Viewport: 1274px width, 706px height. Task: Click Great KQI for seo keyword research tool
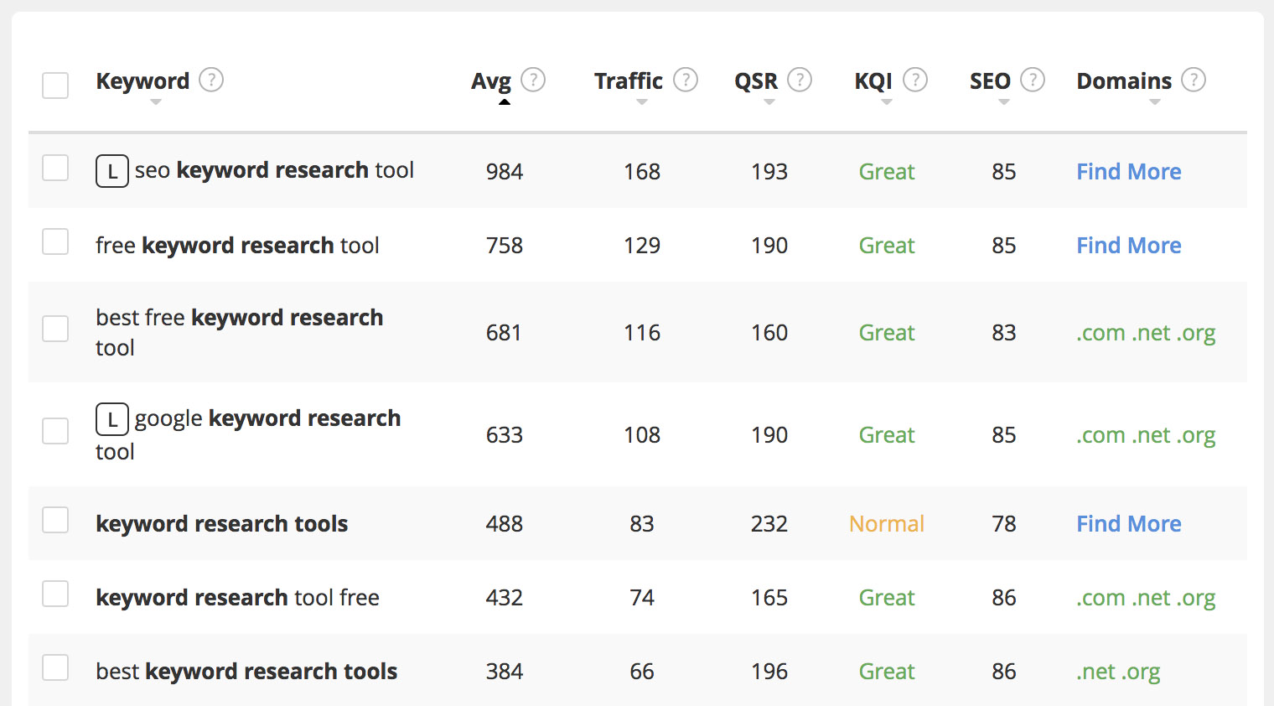coord(887,171)
